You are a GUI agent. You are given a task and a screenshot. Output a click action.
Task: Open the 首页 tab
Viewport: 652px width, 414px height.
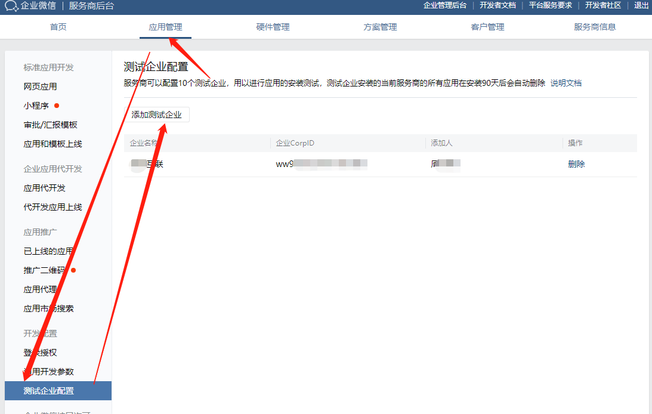[x=58, y=27]
